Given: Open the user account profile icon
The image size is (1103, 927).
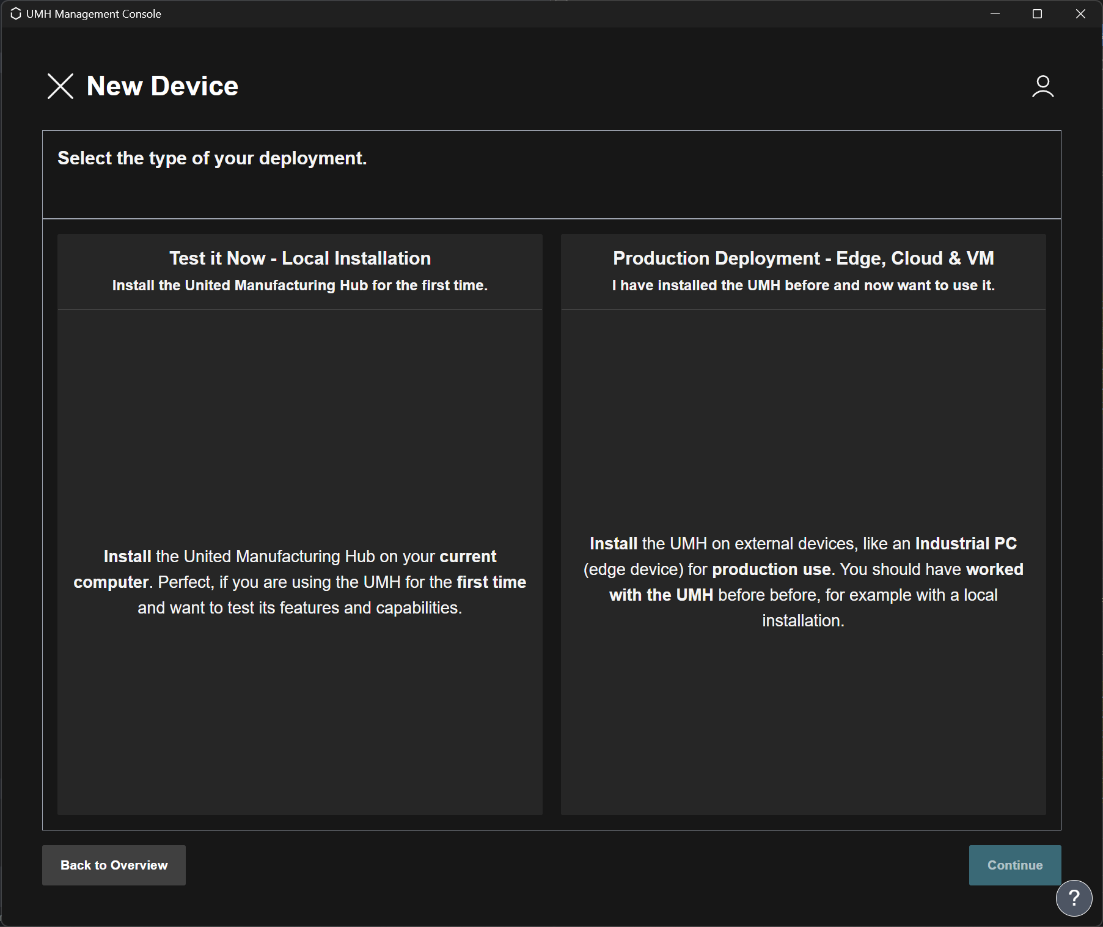Looking at the screenshot, I should pyautogui.click(x=1043, y=86).
